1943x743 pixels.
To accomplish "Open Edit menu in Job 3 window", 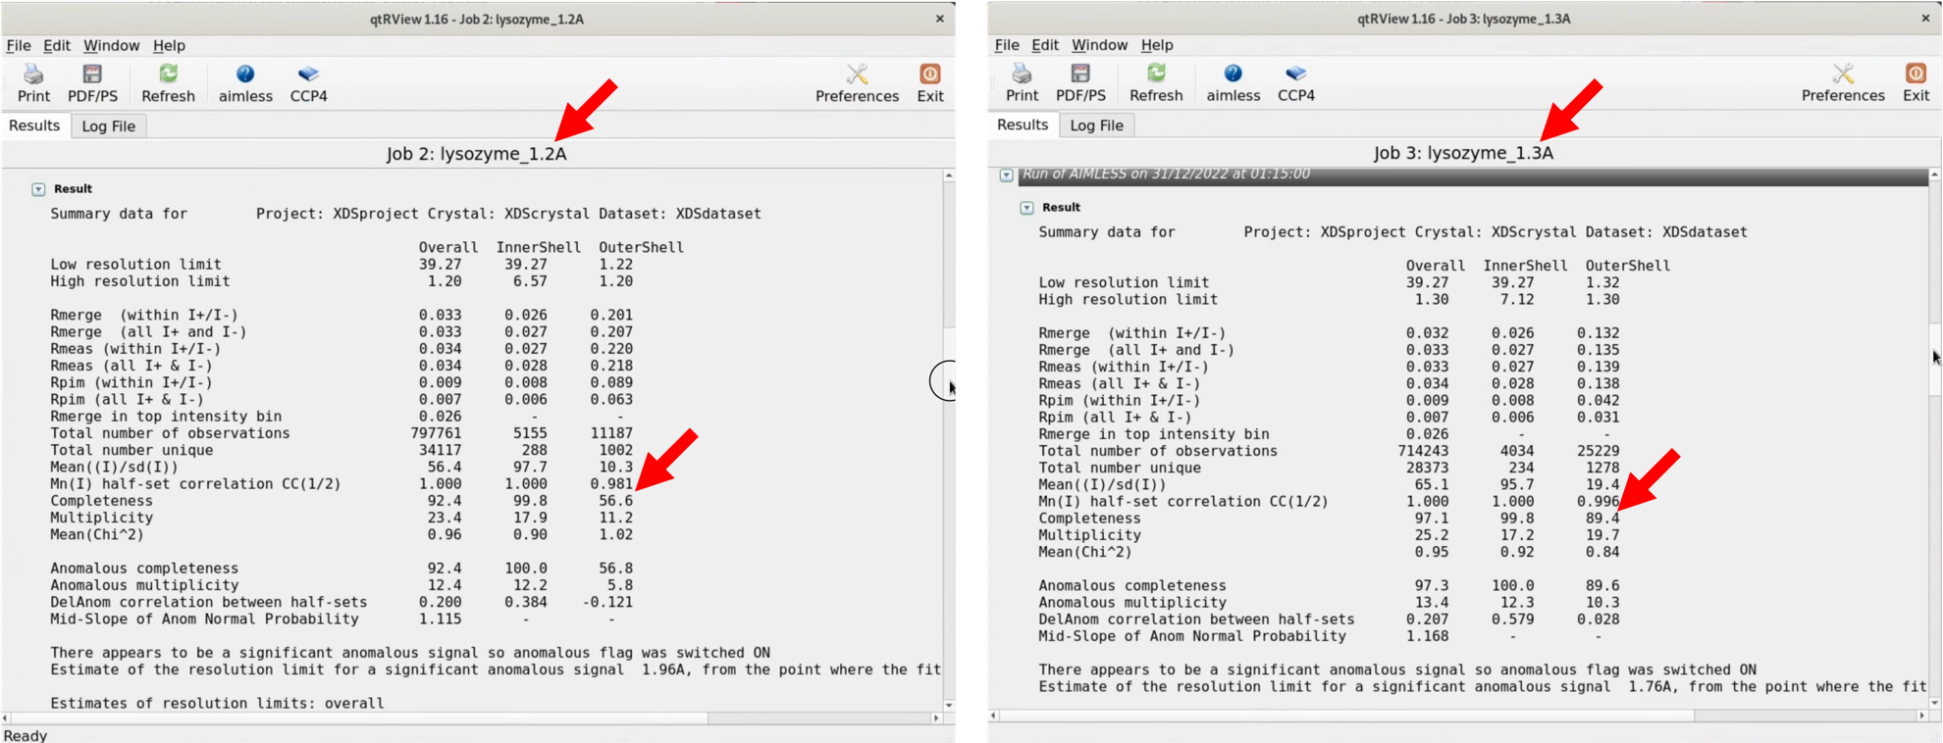I will point(1045,45).
